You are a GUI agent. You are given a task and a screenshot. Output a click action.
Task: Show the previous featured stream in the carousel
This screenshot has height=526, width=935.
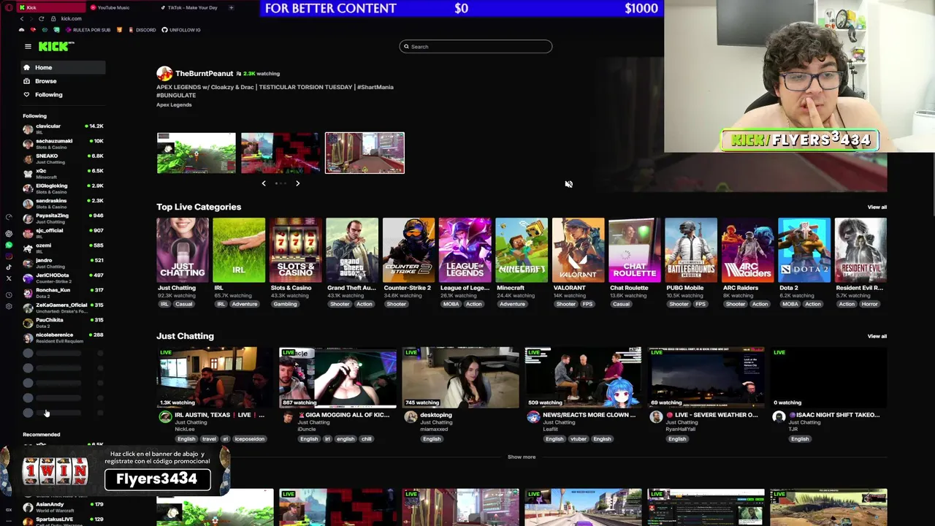click(x=264, y=183)
